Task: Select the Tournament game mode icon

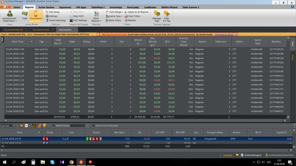Action: pyautogui.click(x=36, y=16)
